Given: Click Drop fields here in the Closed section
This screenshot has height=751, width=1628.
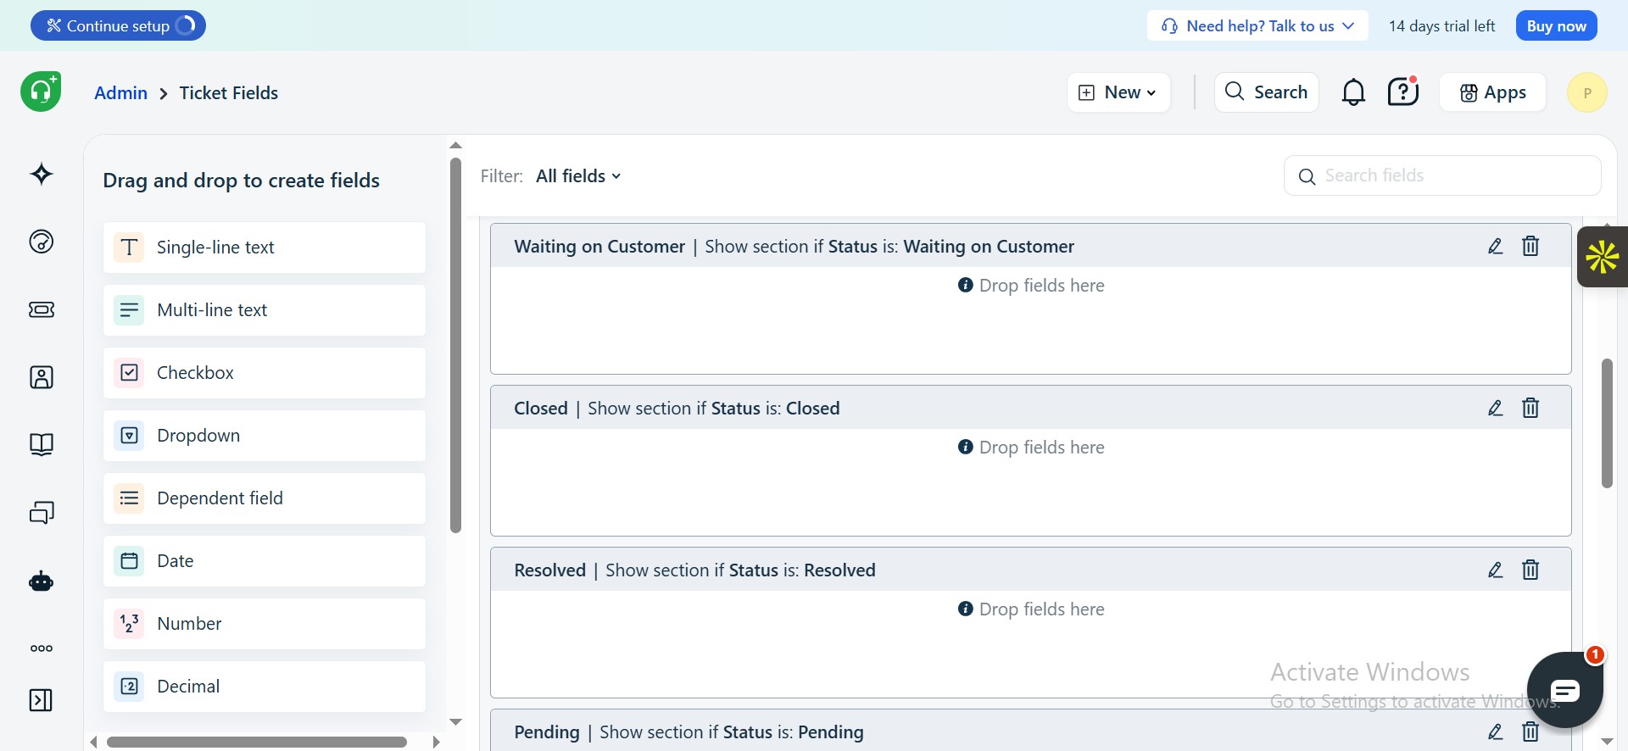Looking at the screenshot, I should (1031, 448).
